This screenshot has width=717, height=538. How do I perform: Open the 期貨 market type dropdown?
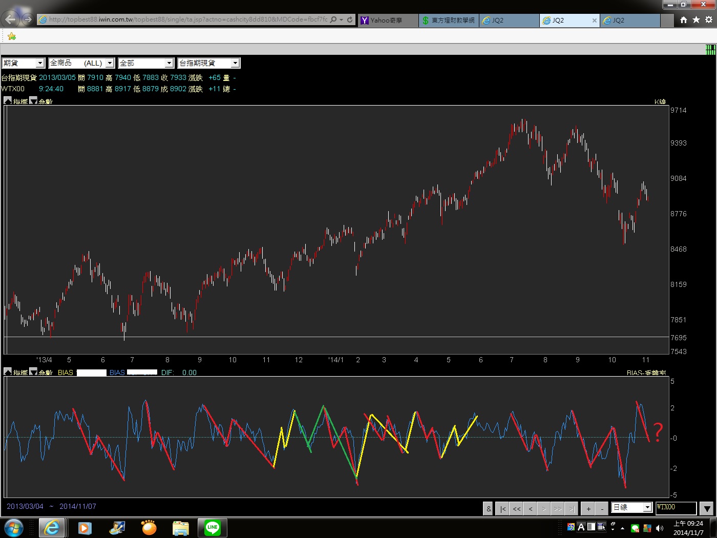[x=24, y=63]
